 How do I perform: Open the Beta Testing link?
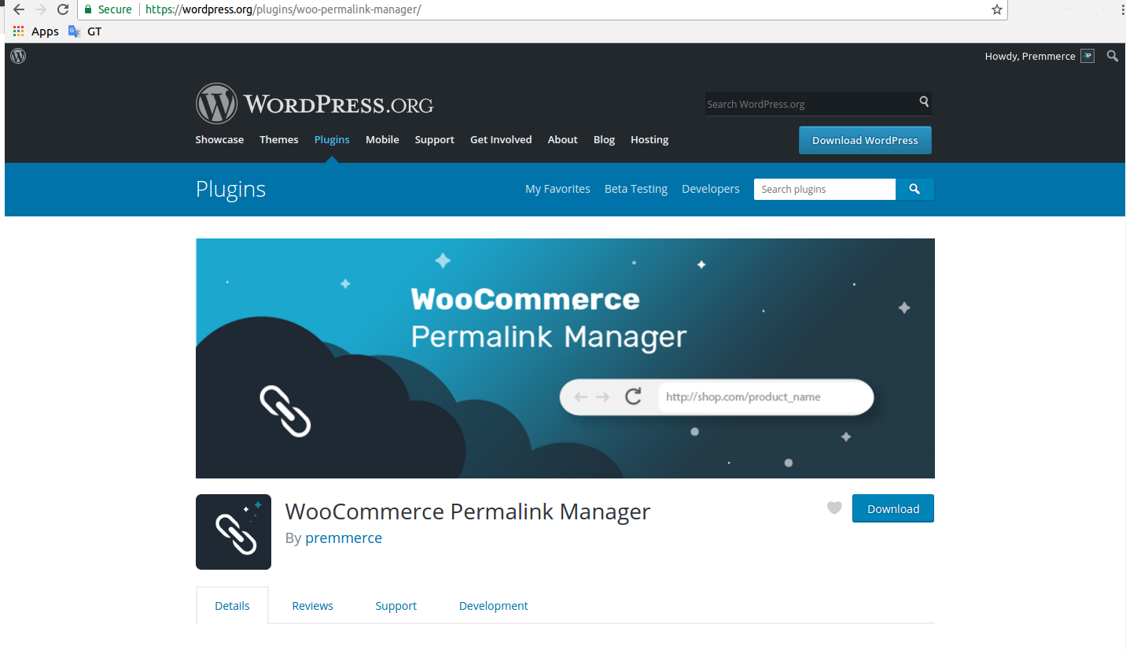[x=636, y=189]
